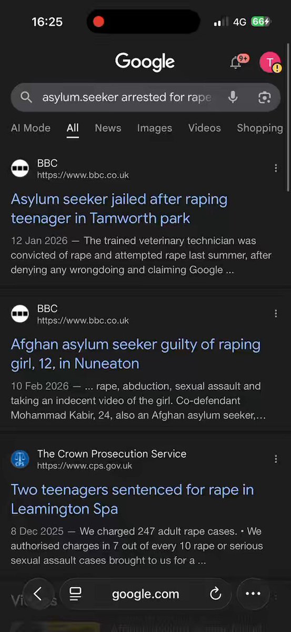Open options for Crown Prosecution Service result

click(x=276, y=459)
